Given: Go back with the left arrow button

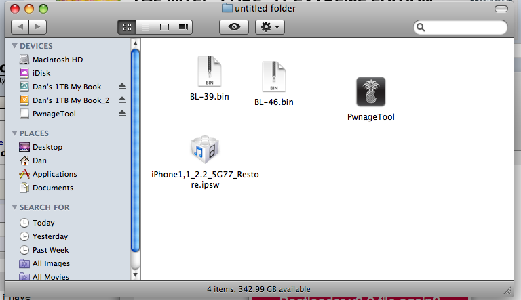Looking at the screenshot, I should coord(20,27).
